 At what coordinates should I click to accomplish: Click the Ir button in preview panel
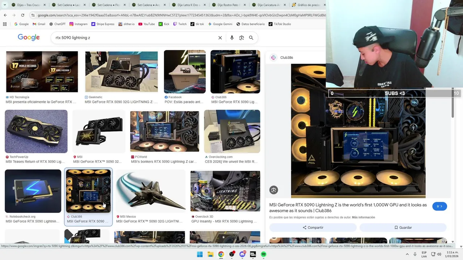pyautogui.click(x=439, y=206)
